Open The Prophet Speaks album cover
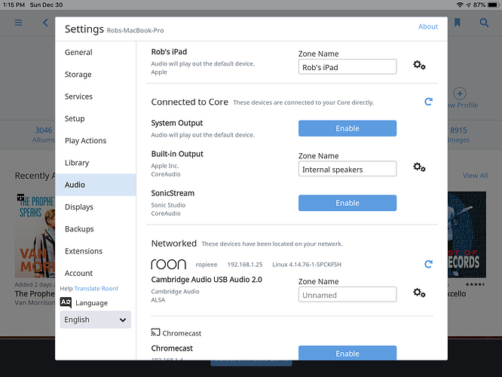Screen dimensions: 502x377 point(35,234)
